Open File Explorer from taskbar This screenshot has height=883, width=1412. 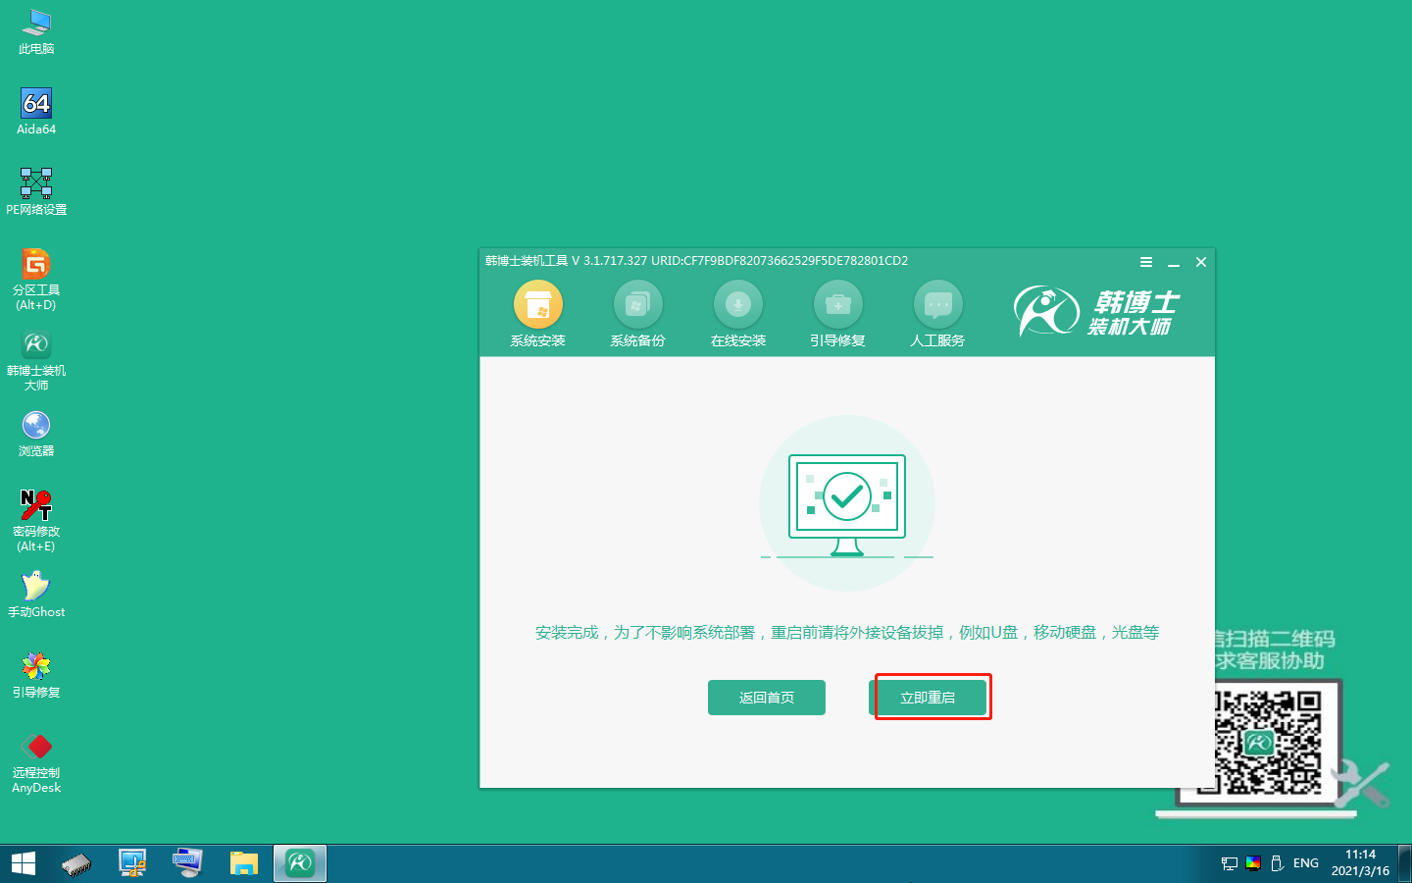(x=243, y=863)
